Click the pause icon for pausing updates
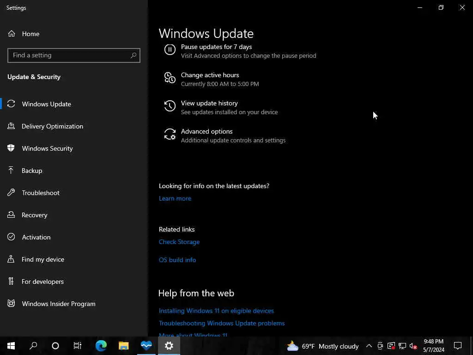 click(x=170, y=49)
